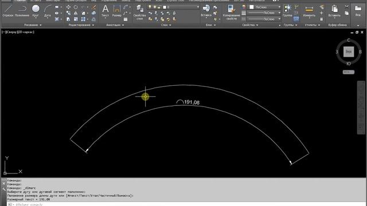367x206 pixels.
Task: Click the Rectangle draw icon
Action: [x=57, y=7]
